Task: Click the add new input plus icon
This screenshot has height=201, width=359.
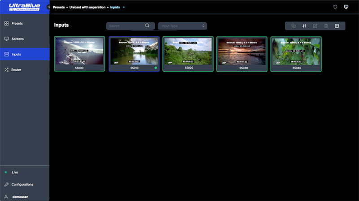Action: pos(337,26)
